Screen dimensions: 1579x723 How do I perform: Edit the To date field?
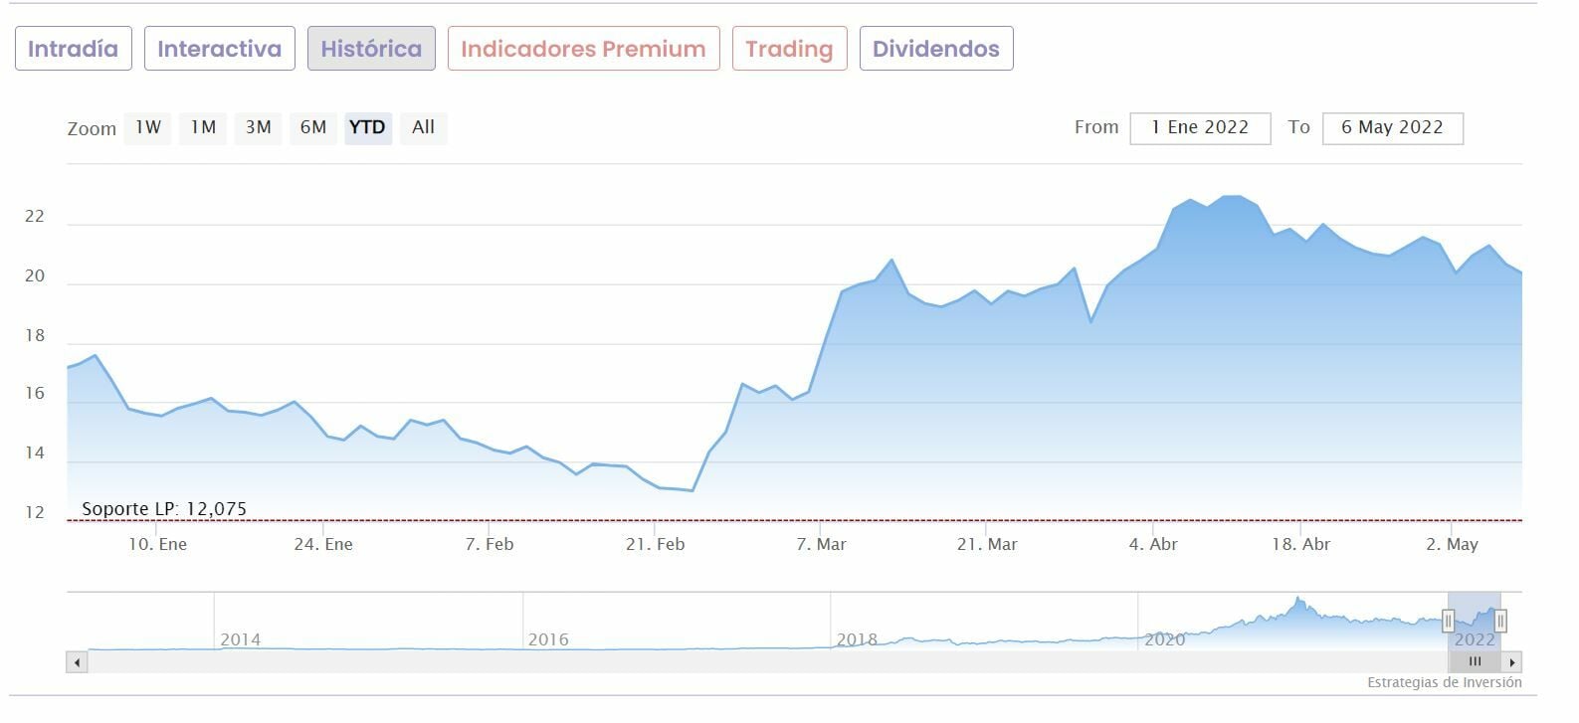[1392, 127]
